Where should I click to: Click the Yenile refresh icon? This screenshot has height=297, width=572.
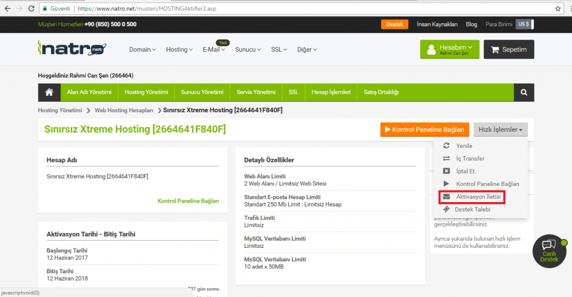pyautogui.click(x=446, y=145)
